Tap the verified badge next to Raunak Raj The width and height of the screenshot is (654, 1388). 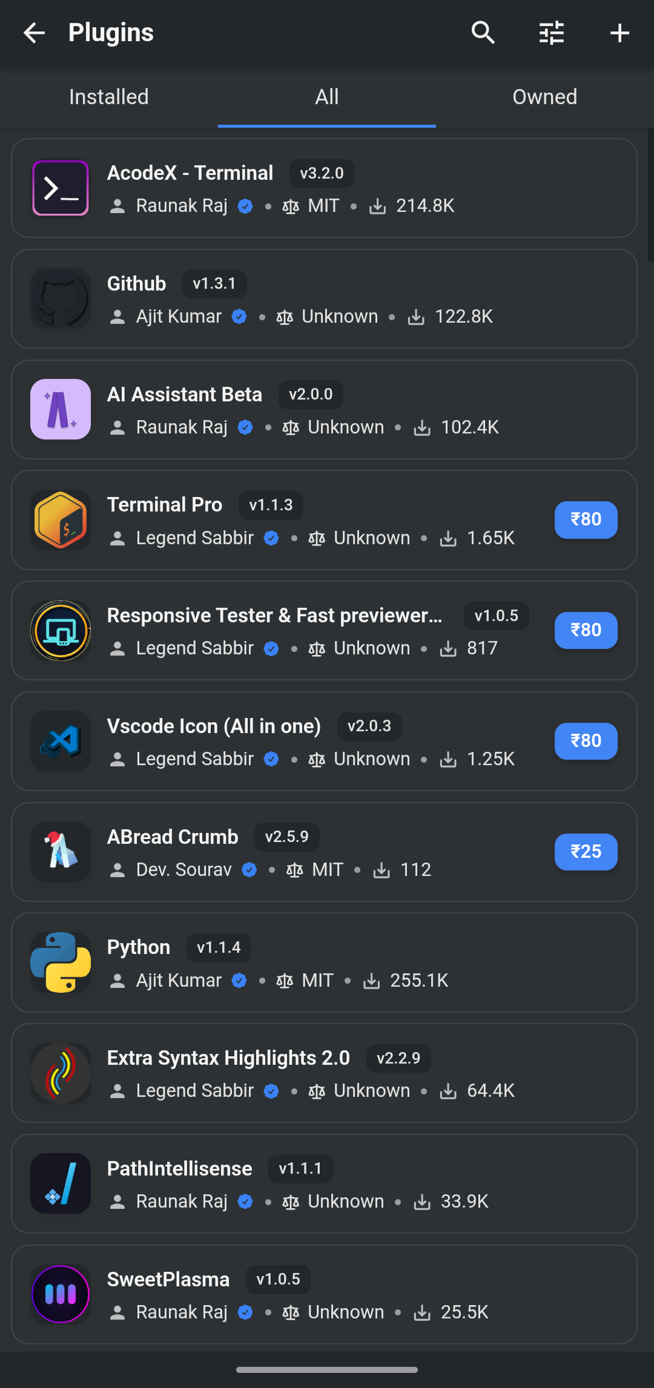(x=245, y=206)
